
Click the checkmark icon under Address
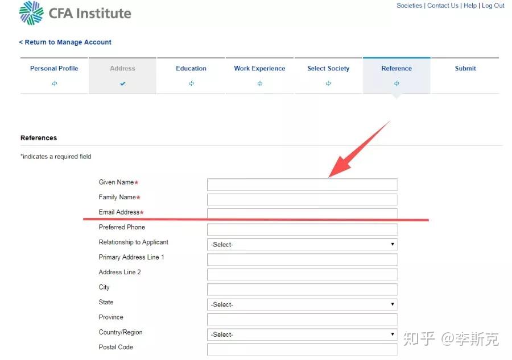123,83
